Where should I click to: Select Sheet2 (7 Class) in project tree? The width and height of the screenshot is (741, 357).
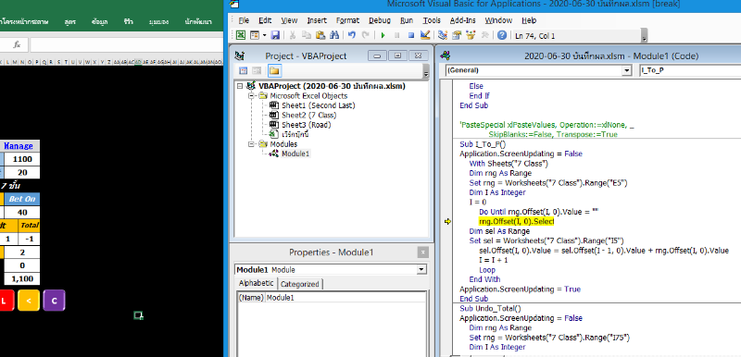[308, 115]
